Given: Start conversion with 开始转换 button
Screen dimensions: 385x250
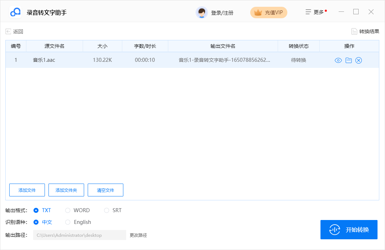Looking at the screenshot, I should (349, 230).
